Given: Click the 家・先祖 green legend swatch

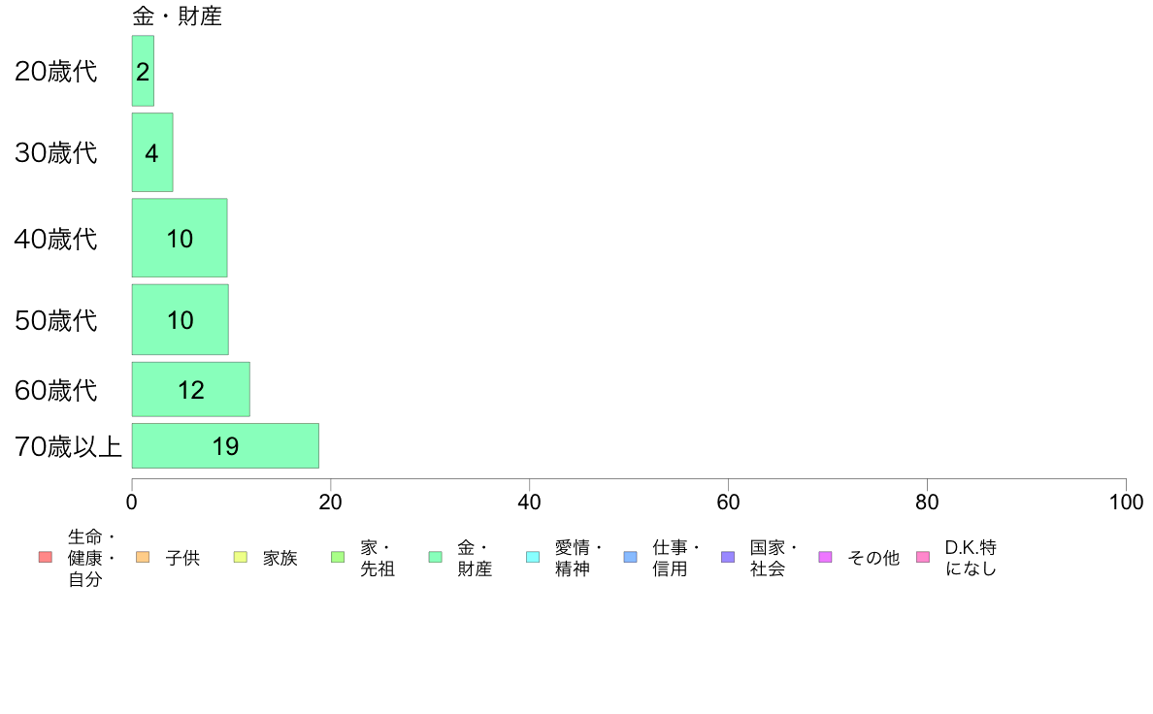Looking at the screenshot, I should point(338,558).
